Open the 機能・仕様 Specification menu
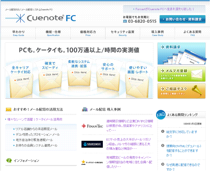This screenshot has width=210, height=171. (53, 33)
